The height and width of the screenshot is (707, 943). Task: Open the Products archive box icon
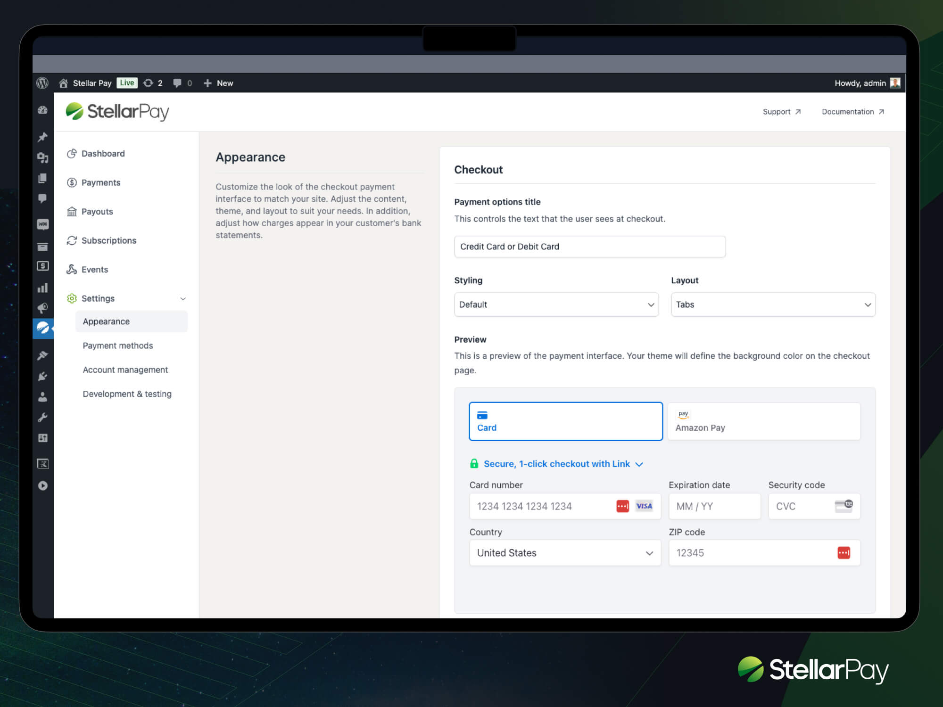pyautogui.click(x=42, y=247)
